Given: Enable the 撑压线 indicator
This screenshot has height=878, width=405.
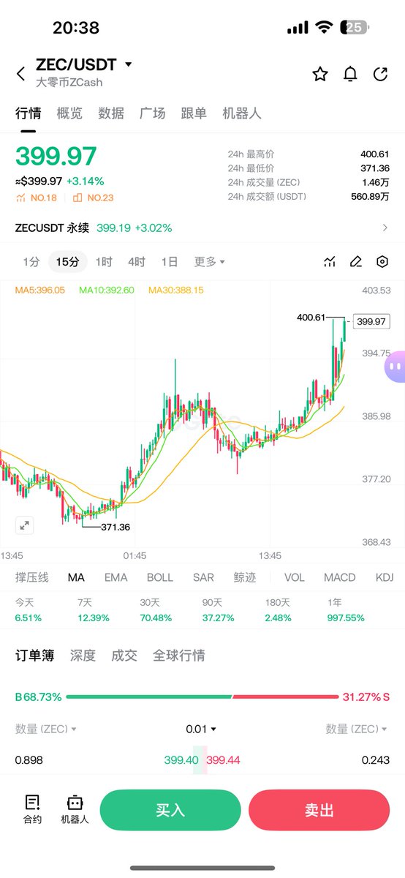Looking at the screenshot, I should 32,577.
